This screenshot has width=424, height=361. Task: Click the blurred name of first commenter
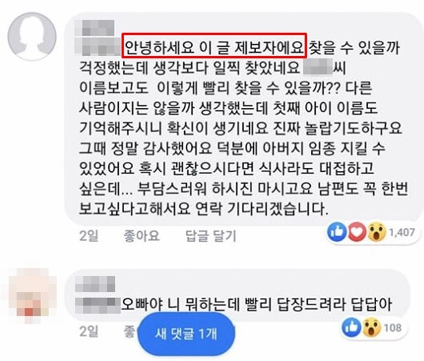94,28
